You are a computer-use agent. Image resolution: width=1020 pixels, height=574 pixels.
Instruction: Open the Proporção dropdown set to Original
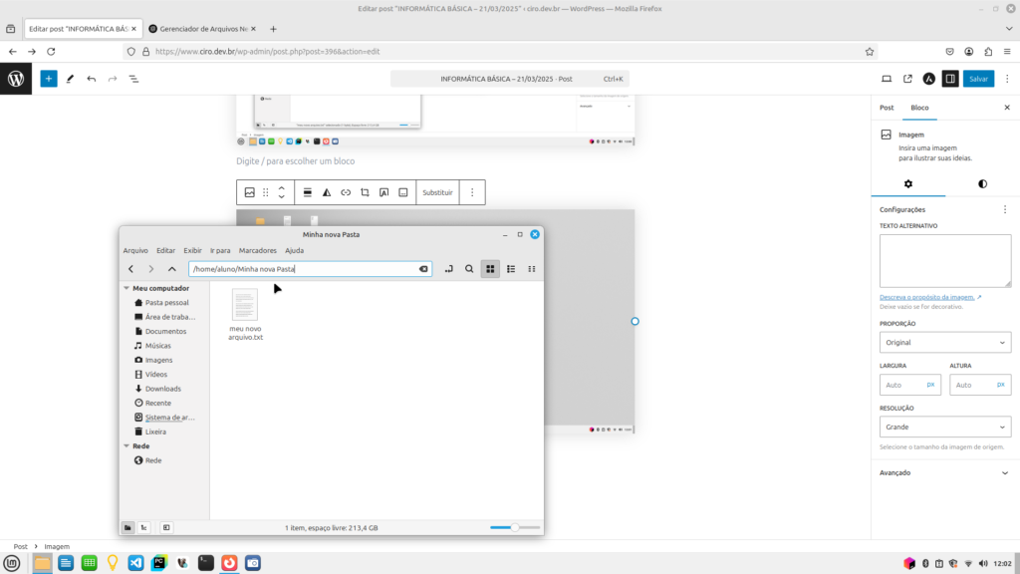(x=945, y=343)
